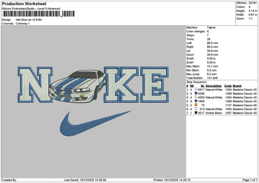Click the 'EndY:' label
The width and height of the screenshot is (259, 183).
[x=190, y=63]
